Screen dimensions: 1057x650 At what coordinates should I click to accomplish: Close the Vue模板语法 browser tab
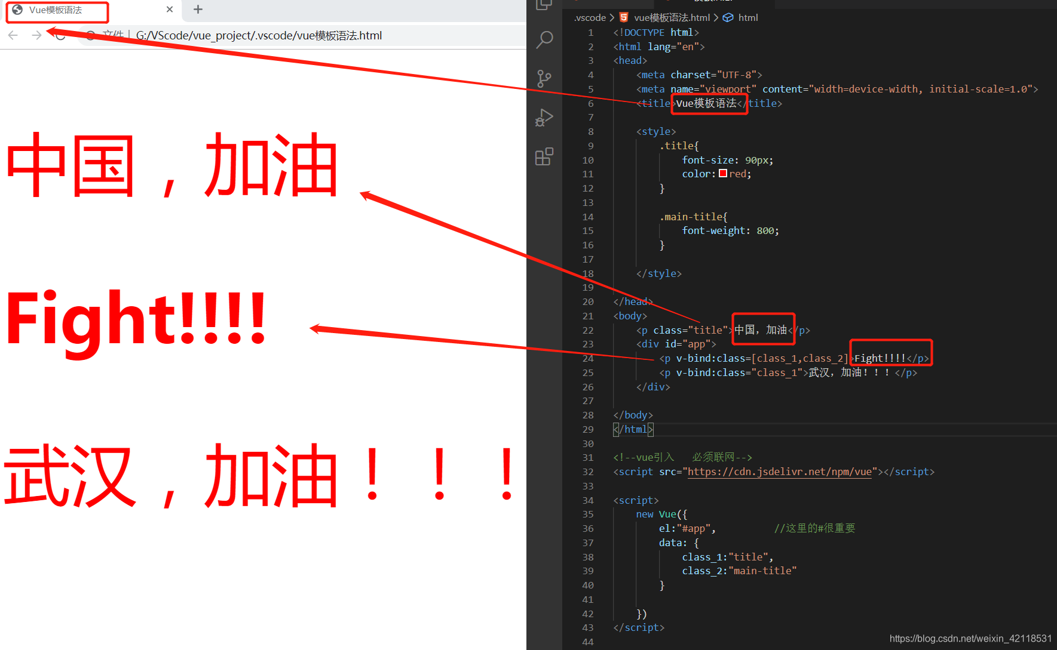click(170, 10)
